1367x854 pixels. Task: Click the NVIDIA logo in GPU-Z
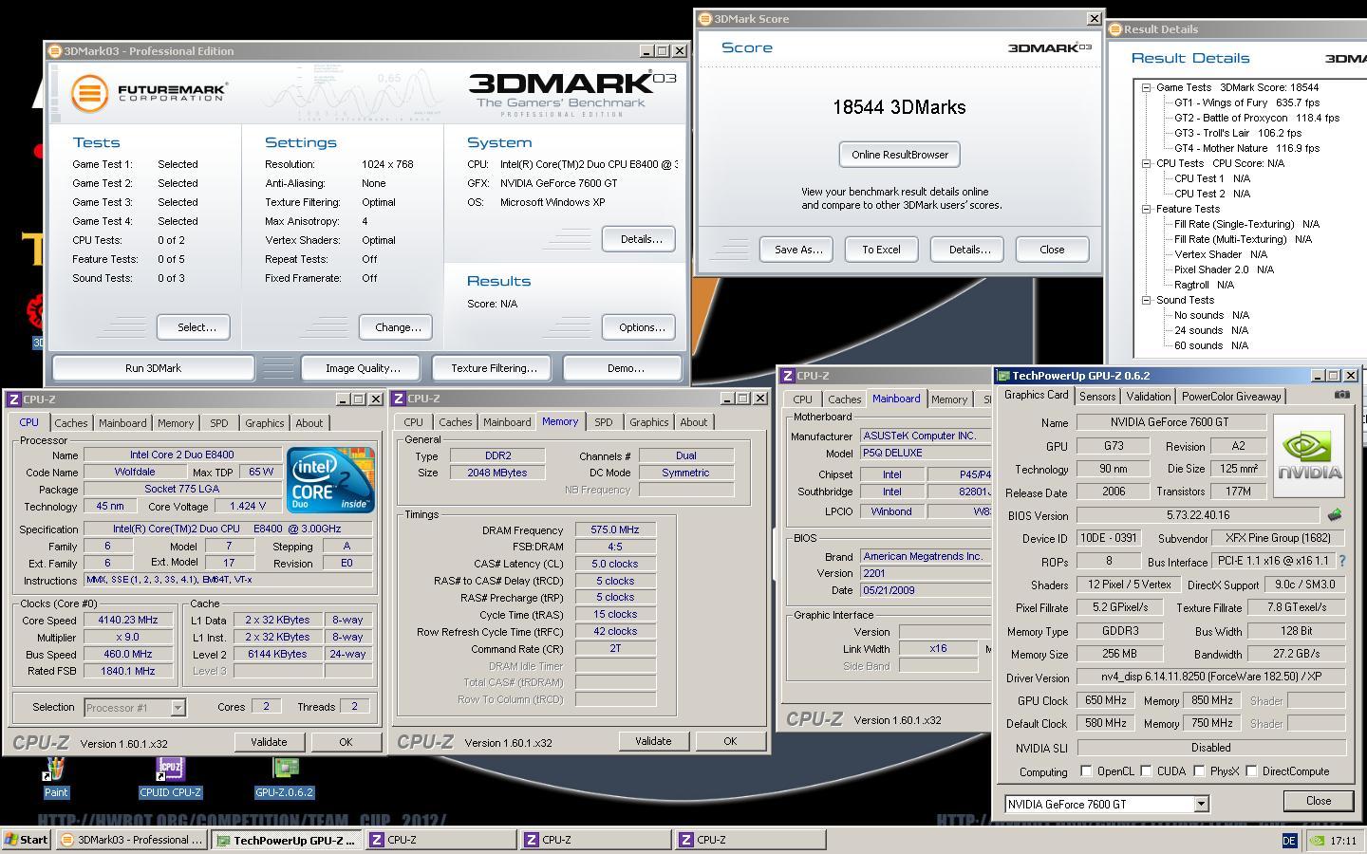pos(1309,455)
